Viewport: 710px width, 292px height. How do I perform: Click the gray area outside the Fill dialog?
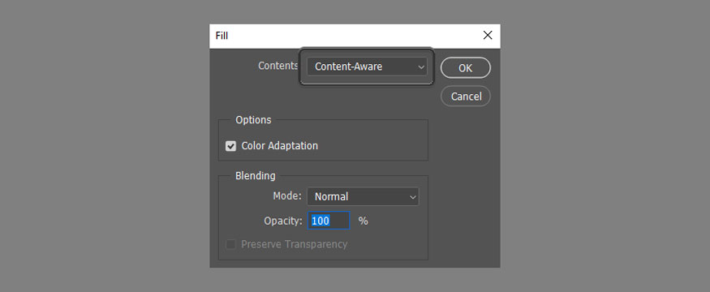104,145
